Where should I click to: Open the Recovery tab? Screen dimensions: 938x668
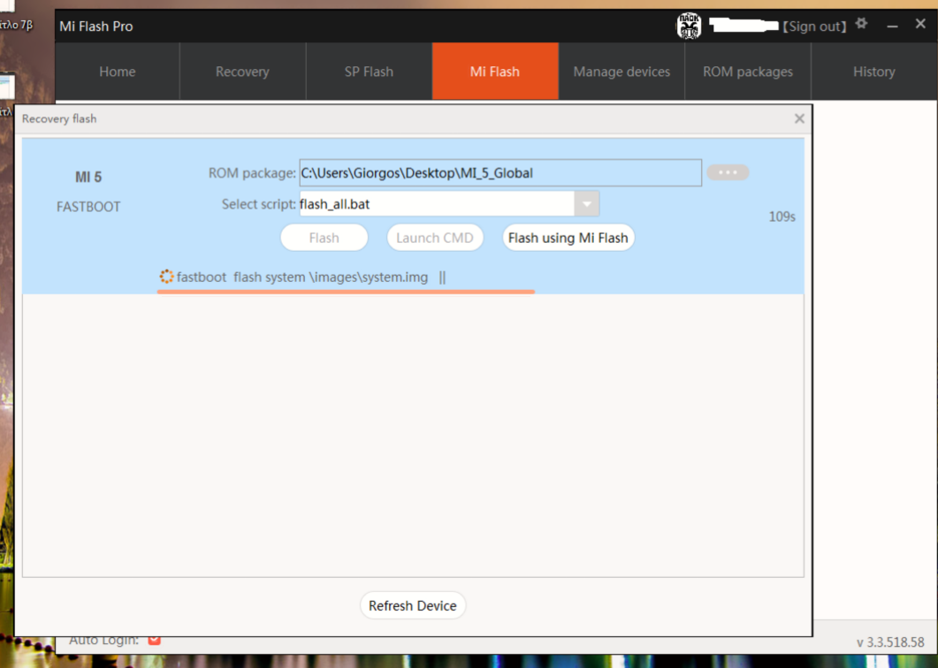242,72
